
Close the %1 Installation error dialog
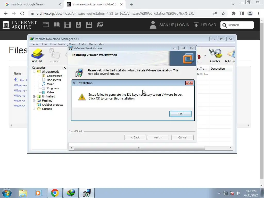pyautogui.click(x=189, y=83)
